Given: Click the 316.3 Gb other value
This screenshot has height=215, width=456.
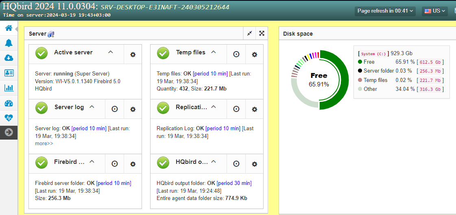Looking at the screenshot, I should pos(430,89).
